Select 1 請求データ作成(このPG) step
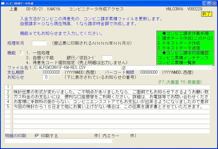The image size is (218, 149). tap(185, 38)
